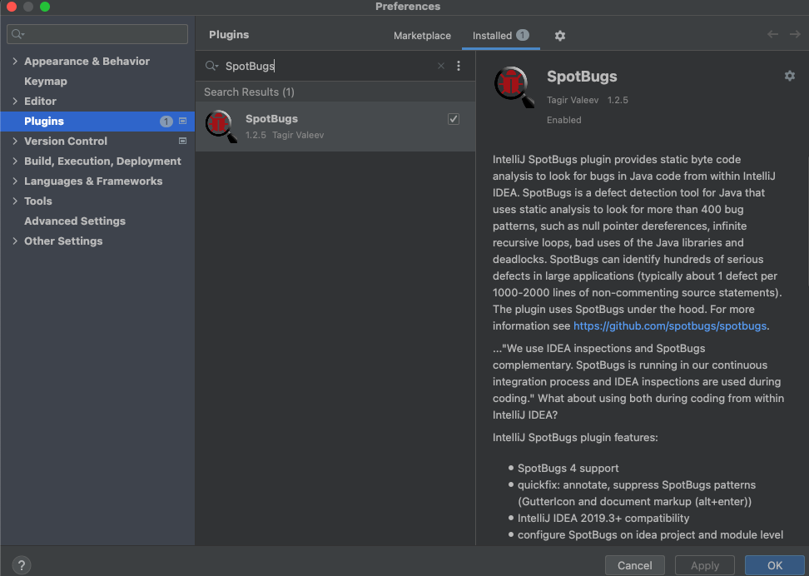
Task: Clear the SpotBugs search text
Action: click(440, 66)
